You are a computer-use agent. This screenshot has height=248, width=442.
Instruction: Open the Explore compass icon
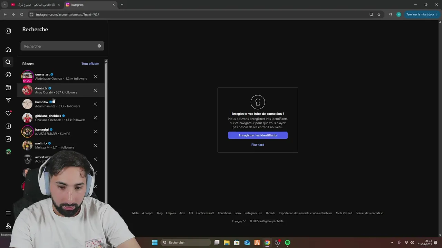[8, 75]
